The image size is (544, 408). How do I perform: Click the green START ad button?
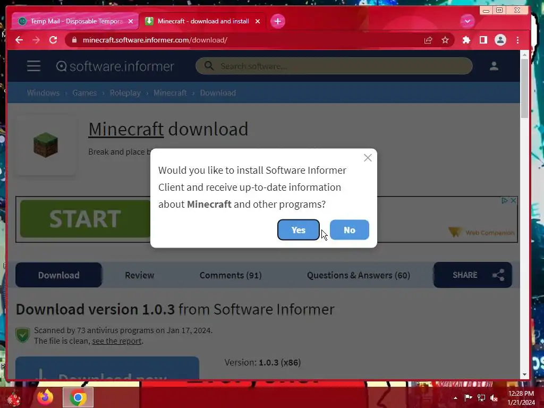85,218
